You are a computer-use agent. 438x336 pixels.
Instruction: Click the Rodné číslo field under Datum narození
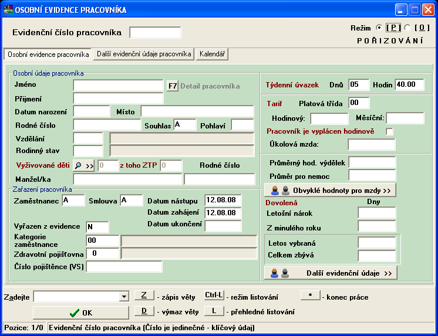(107, 125)
